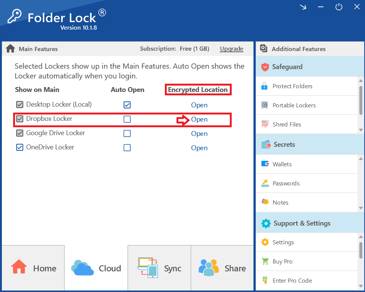
Task: Click the power icon in title bar
Action: (x=339, y=7)
